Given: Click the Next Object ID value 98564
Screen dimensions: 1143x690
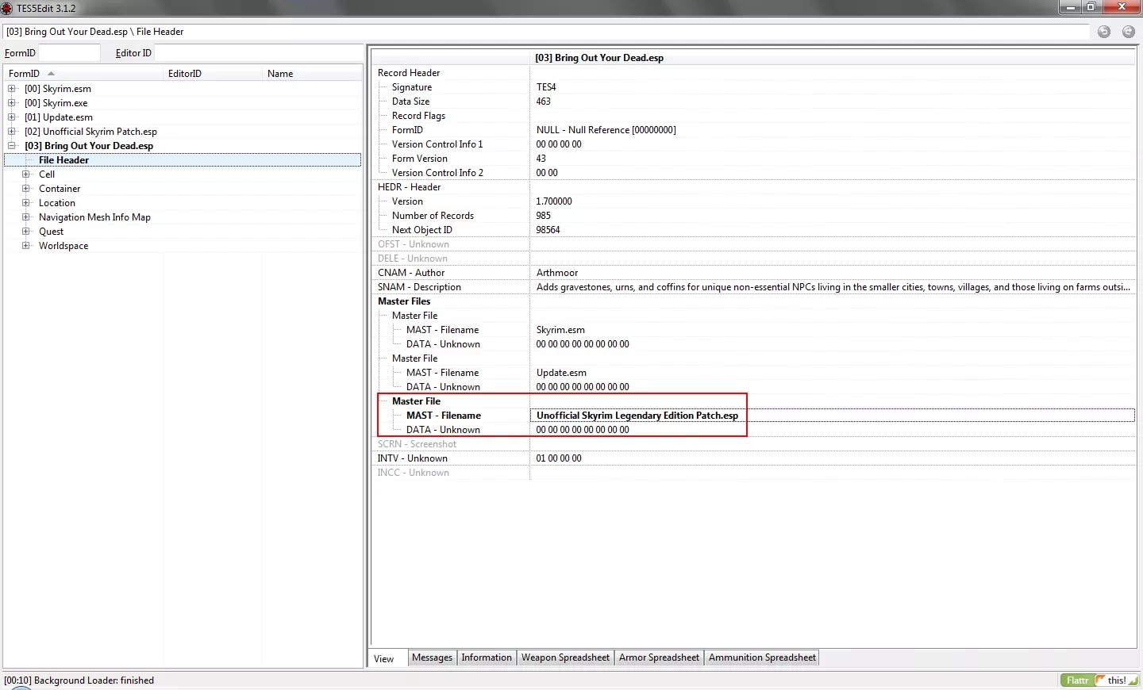Looking at the screenshot, I should 548,230.
